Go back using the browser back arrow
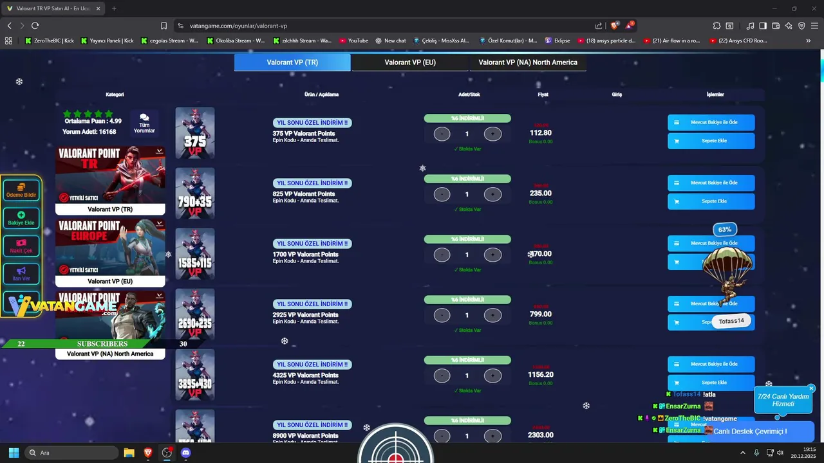The width and height of the screenshot is (824, 463). pos(9,26)
